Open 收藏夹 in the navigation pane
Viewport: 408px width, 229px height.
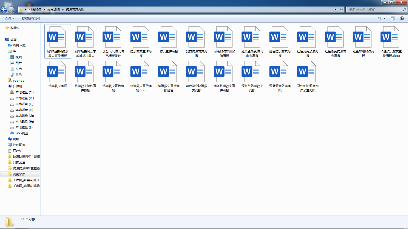click(15, 28)
